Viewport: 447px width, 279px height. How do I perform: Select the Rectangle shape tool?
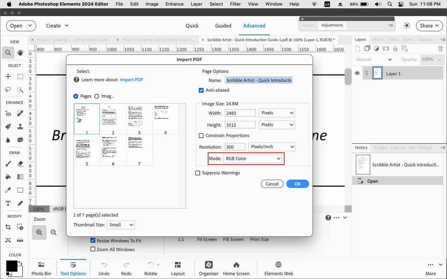20,190
